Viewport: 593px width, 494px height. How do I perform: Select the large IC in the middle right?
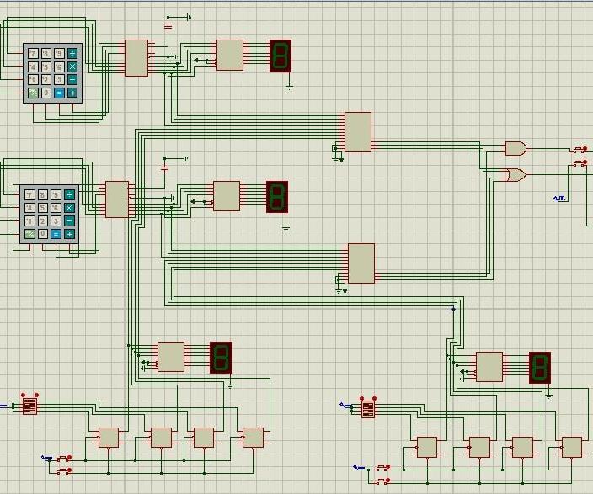click(361, 263)
